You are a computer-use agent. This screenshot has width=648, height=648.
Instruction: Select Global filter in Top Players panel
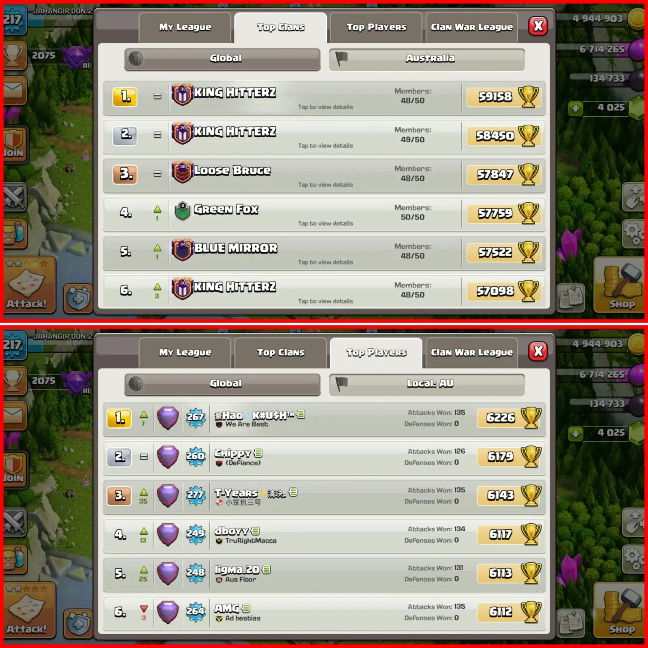222,384
